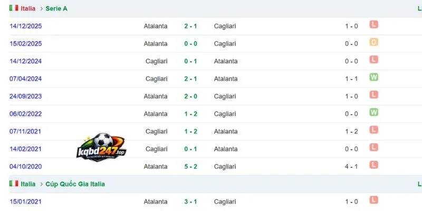
Task: Open the 3 - 1 cup score link
Action: coord(190,202)
